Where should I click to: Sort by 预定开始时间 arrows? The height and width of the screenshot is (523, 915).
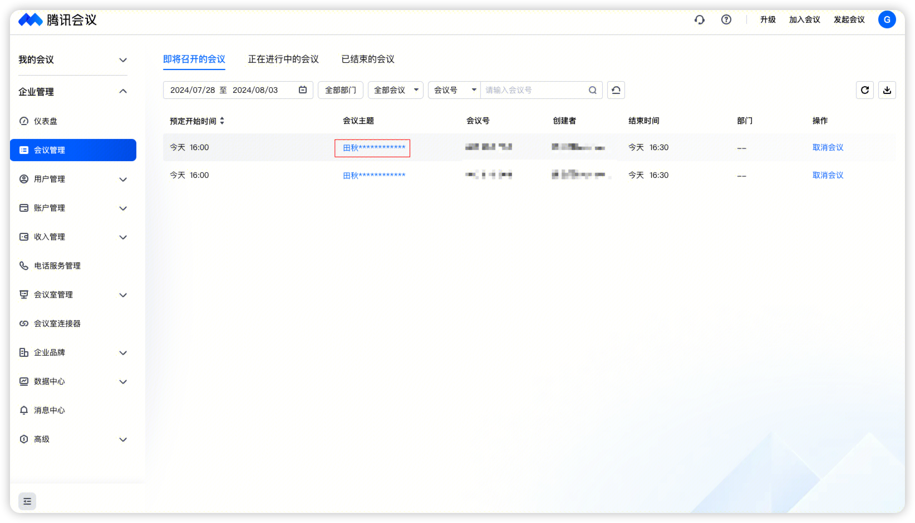(222, 121)
